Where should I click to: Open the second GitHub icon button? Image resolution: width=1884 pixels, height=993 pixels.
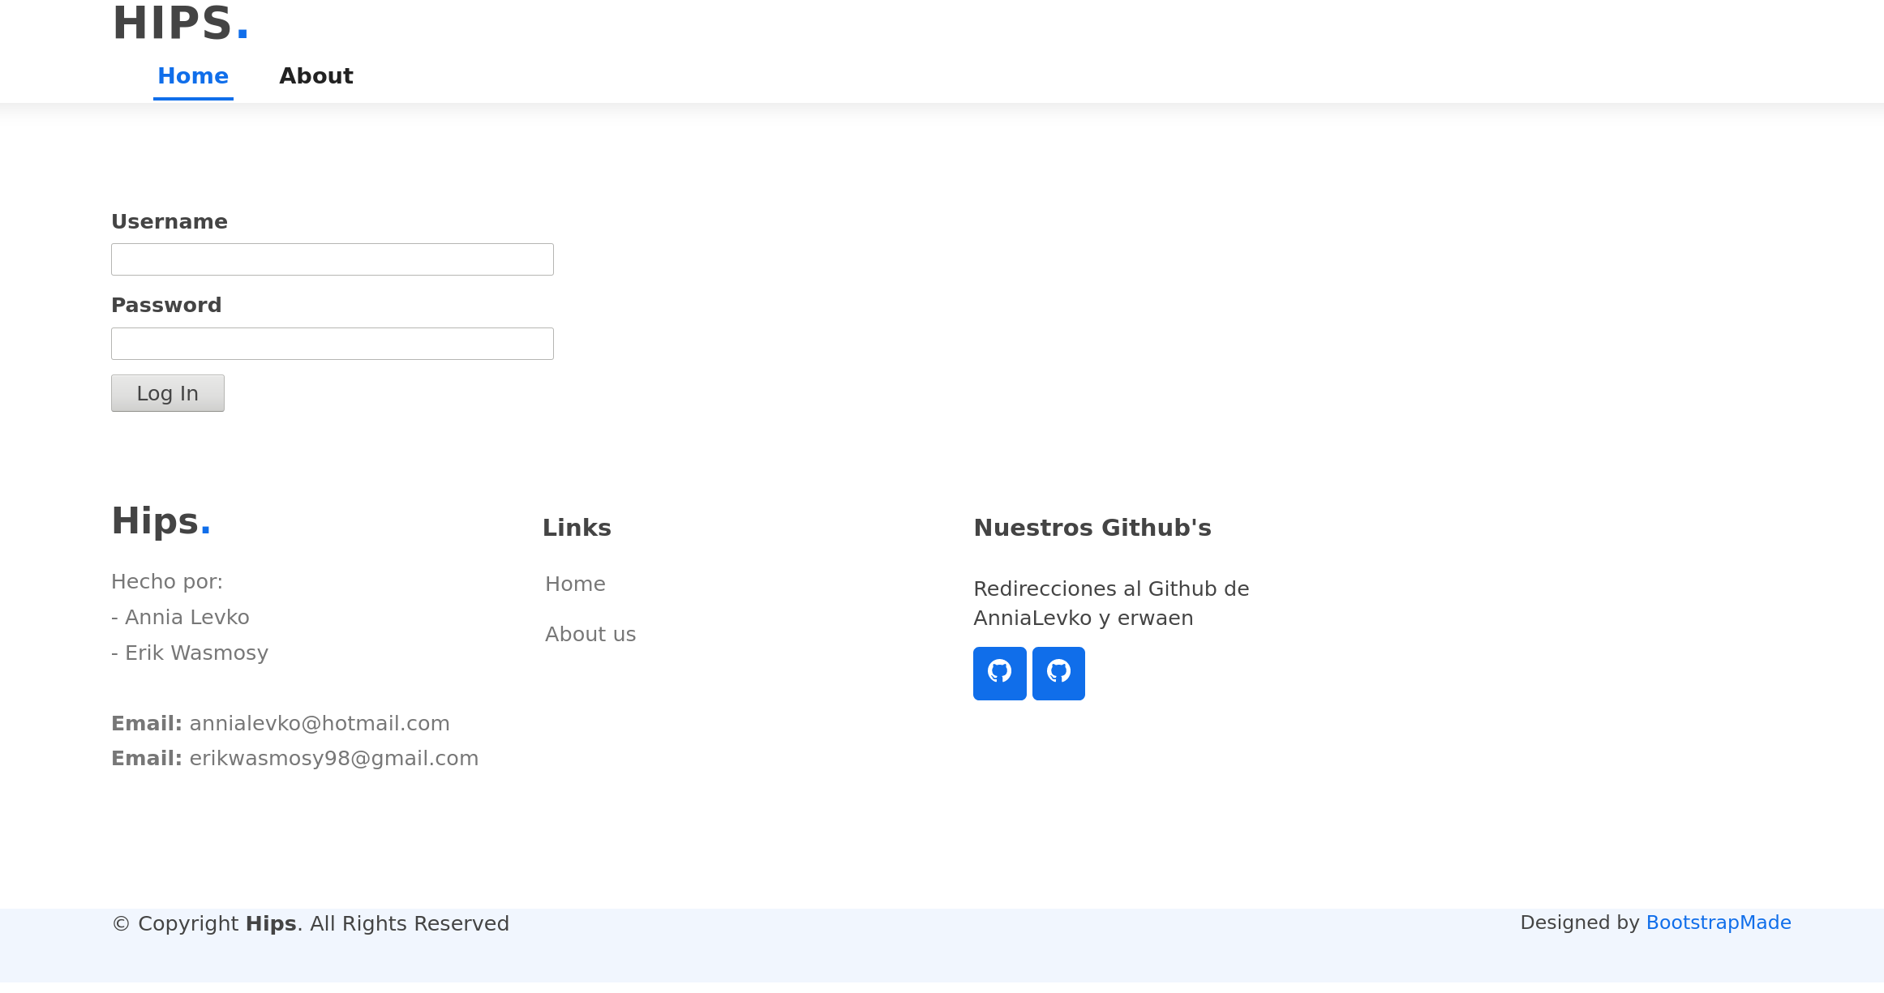[x=1058, y=673]
